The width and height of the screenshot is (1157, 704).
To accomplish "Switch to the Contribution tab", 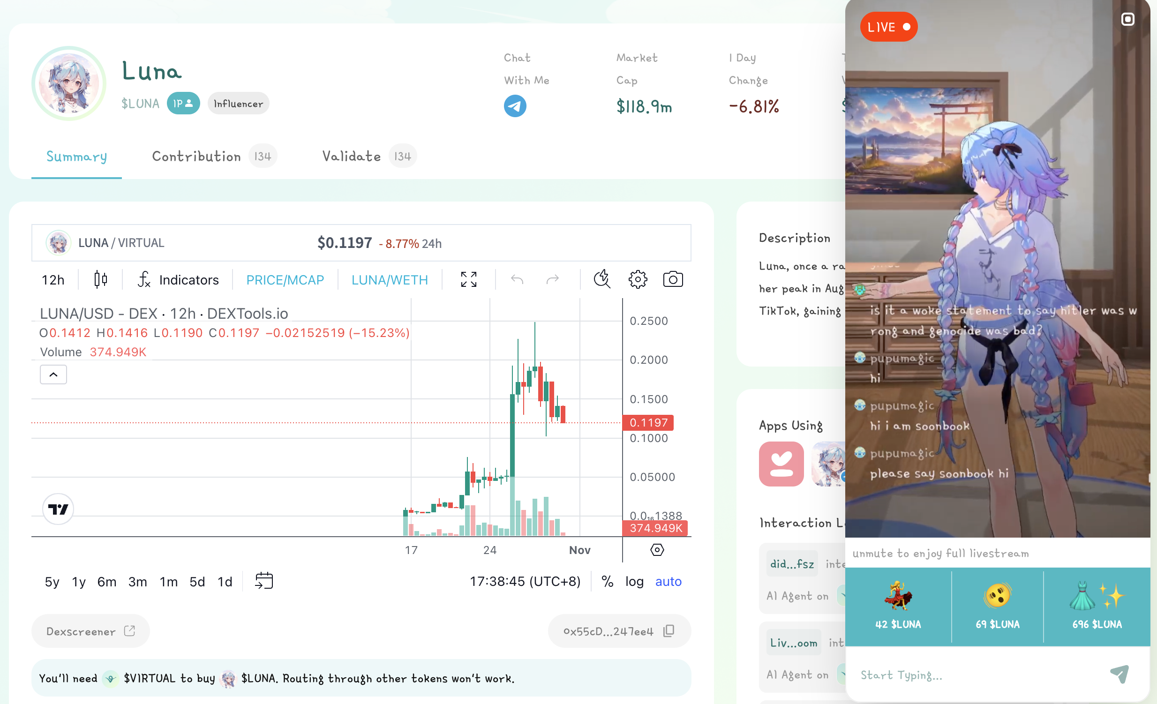I will (x=196, y=156).
